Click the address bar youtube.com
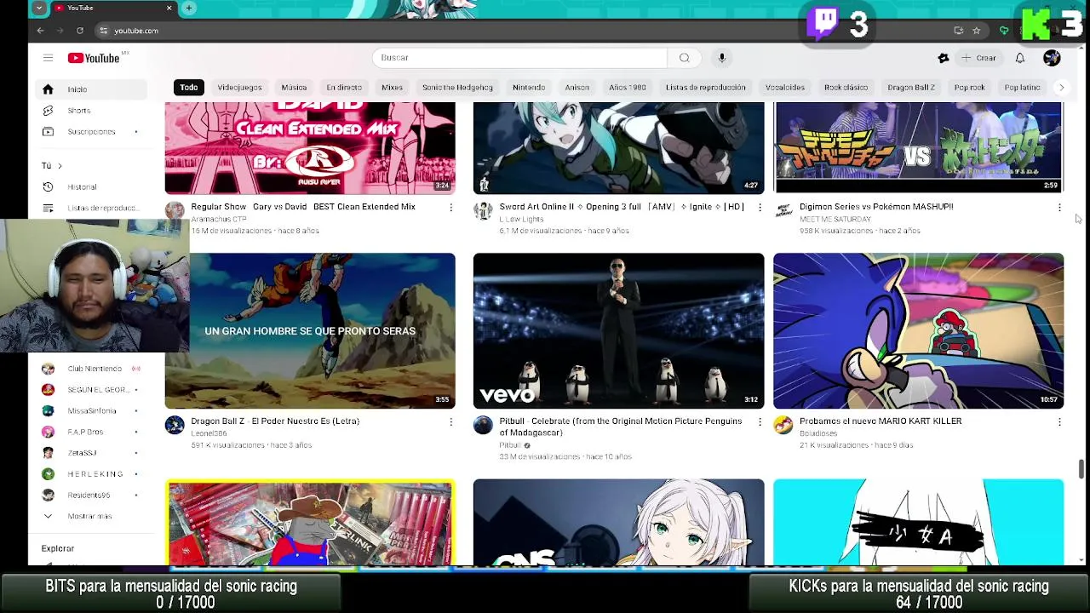 tap(136, 31)
